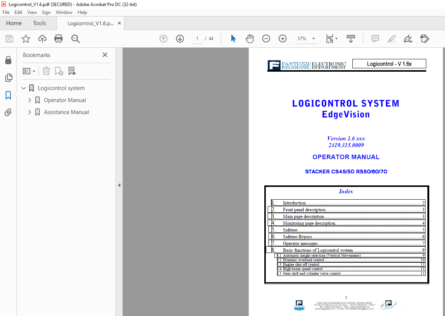The width and height of the screenshot is (445, 316).
Task: Click the zoom in plus button
Action: 283,39
